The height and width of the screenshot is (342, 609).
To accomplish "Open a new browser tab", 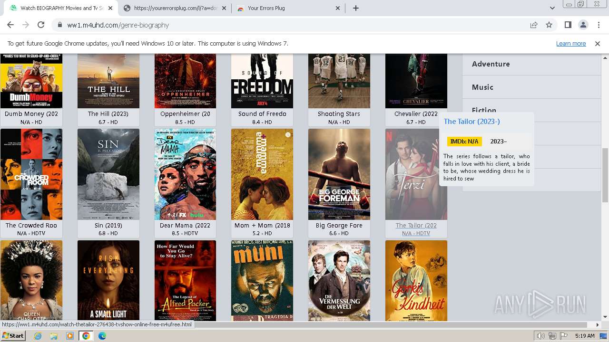I will pyautogui.click(x=355, y=8).
